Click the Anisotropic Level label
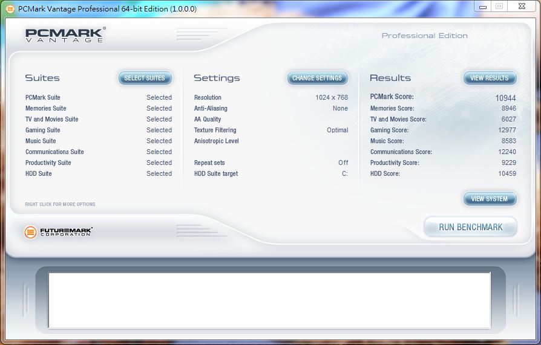The image size is (541, 345). [x=216, y=141]
